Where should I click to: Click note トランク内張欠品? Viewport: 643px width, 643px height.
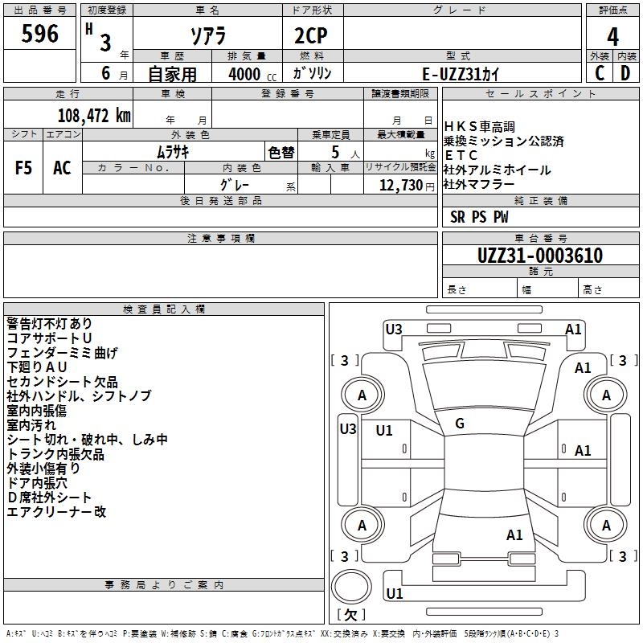[x=55, y=454]
